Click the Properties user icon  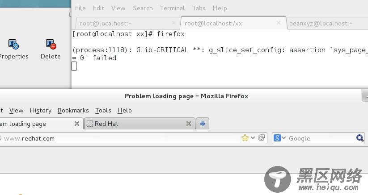pos(13,44)
